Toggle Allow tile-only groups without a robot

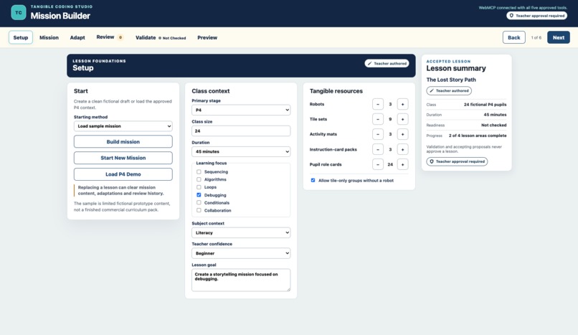tap(313, 180)
